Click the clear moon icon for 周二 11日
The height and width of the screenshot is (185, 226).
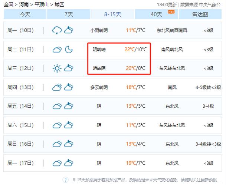69,50
